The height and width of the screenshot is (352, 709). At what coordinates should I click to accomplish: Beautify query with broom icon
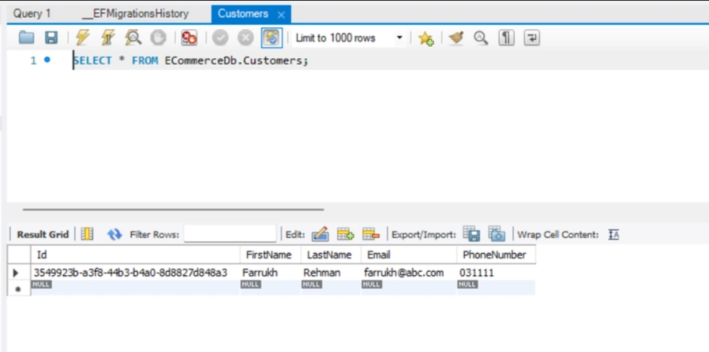[457, 38]
